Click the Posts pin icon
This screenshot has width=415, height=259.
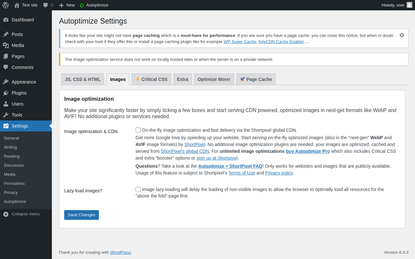tap(6, 34)
